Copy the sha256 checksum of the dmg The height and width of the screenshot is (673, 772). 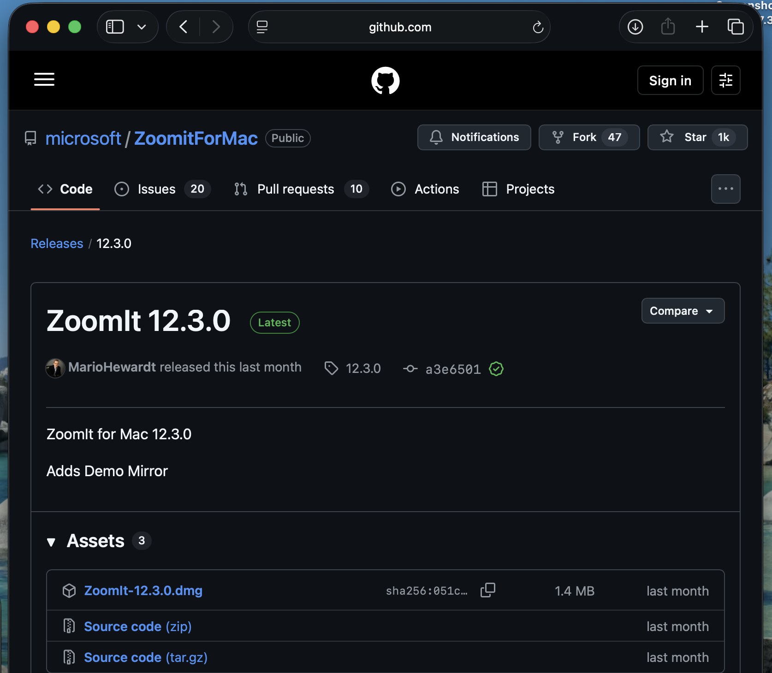pos(488,590)
